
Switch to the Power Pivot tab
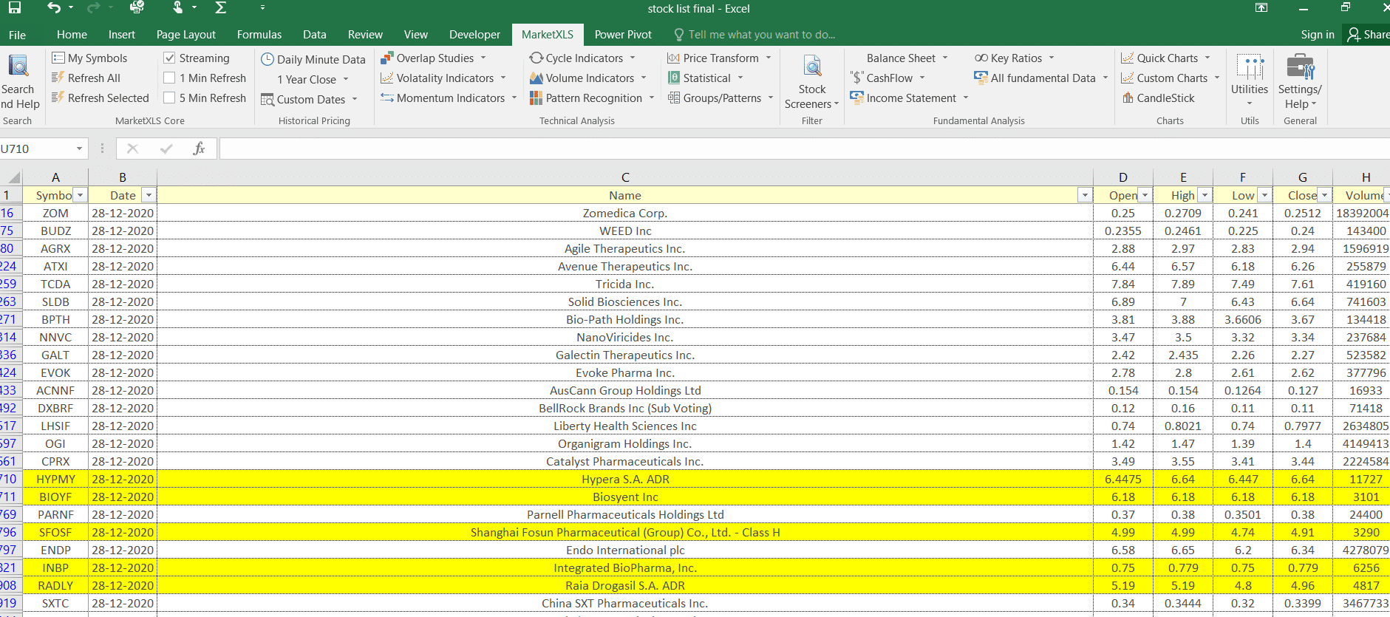pos(623,35)
